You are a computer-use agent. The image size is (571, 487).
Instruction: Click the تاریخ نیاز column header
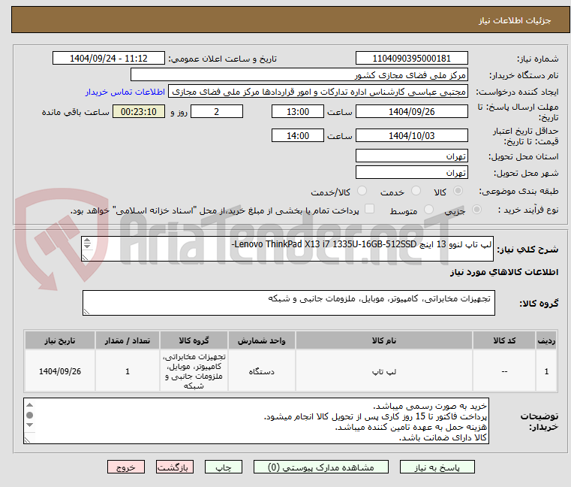[60, 340]
